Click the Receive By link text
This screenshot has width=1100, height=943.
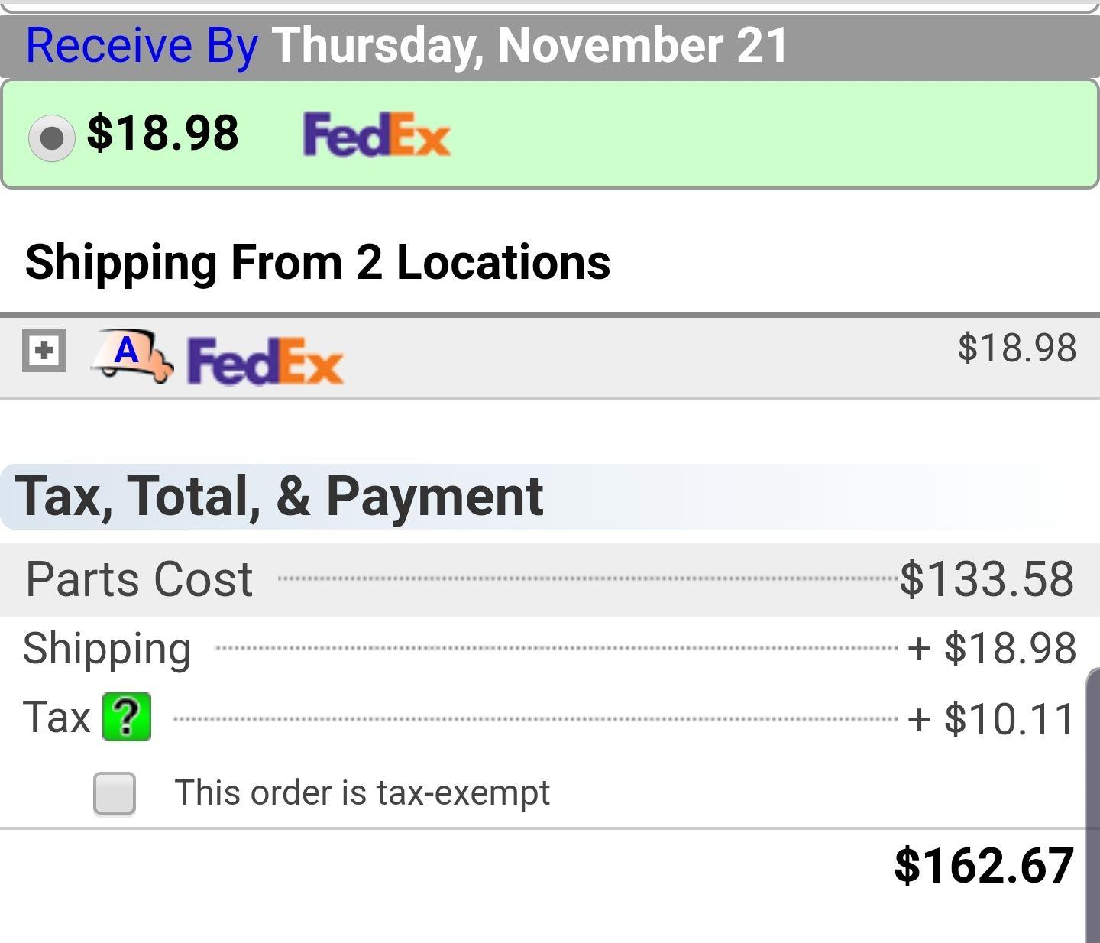point(142,46)
